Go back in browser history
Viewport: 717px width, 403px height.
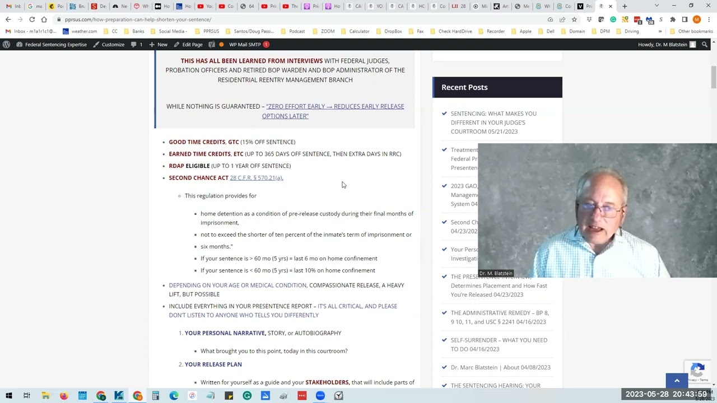[8, 20]
